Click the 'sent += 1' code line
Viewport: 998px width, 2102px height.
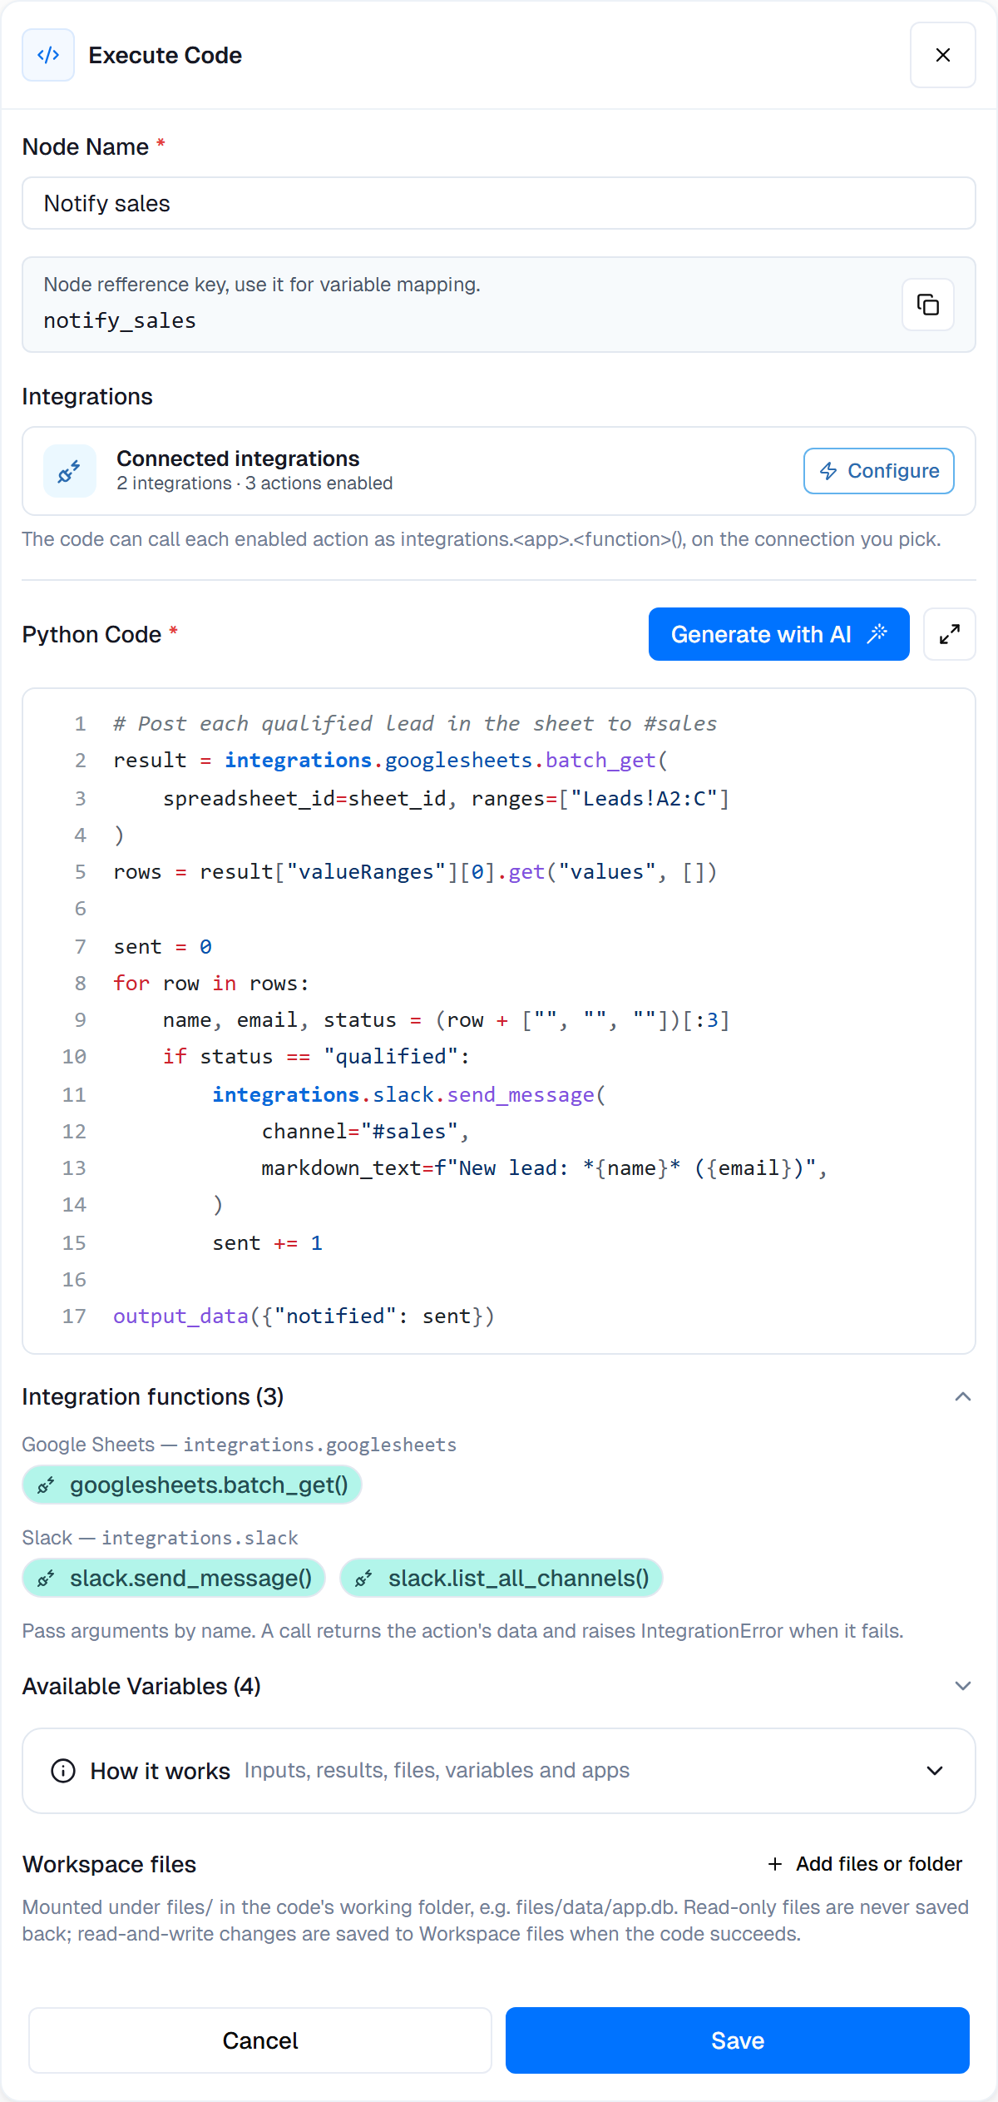point(267,1242)
